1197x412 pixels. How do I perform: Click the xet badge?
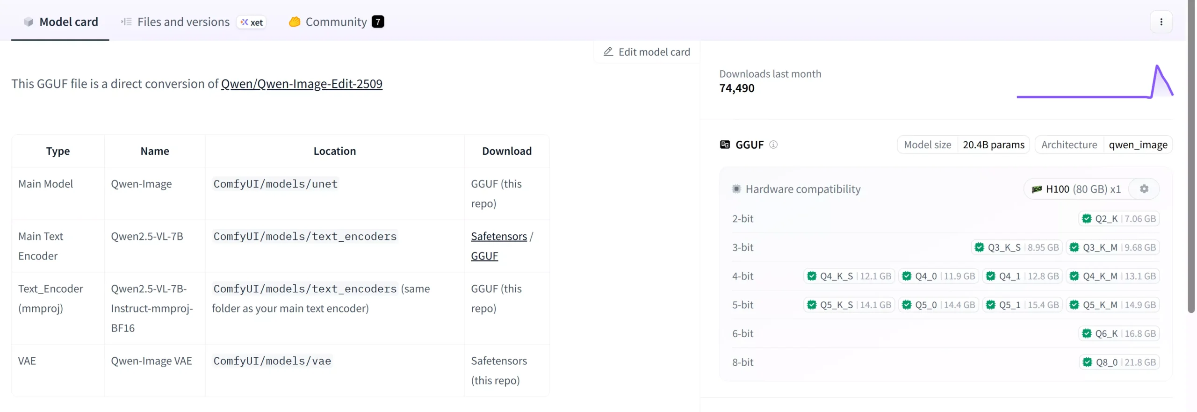click(252, 22)
